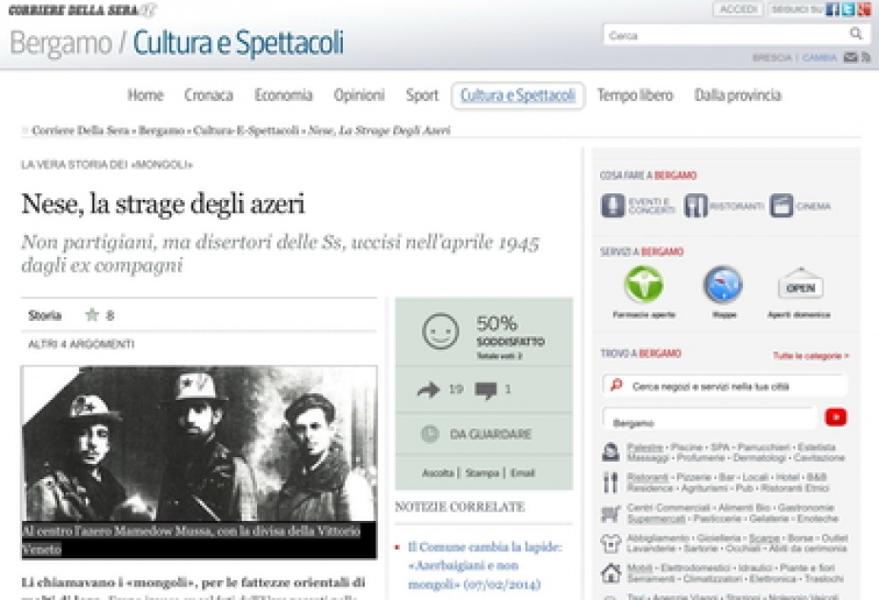Viewport: 879px width, 600px height.
Task: Expand Altri 4 argomenti
Action: coord(81,345)
